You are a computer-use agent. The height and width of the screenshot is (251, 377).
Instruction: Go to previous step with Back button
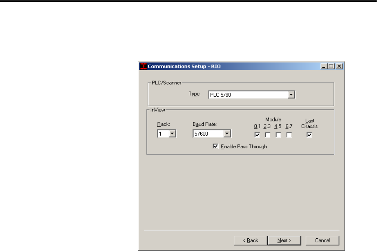point(251,241)
